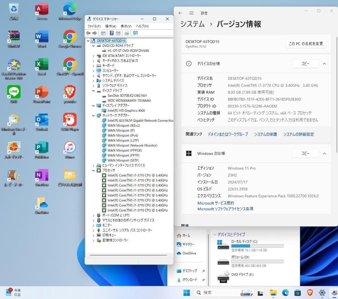Screen dimensions: 338x299
Task: Unpin ダウンロード from the Explorer sidebar
Action: pos(203,280)
